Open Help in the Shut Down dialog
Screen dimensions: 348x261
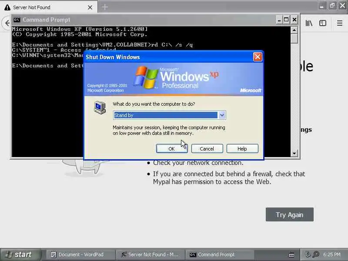coord(242,148)
